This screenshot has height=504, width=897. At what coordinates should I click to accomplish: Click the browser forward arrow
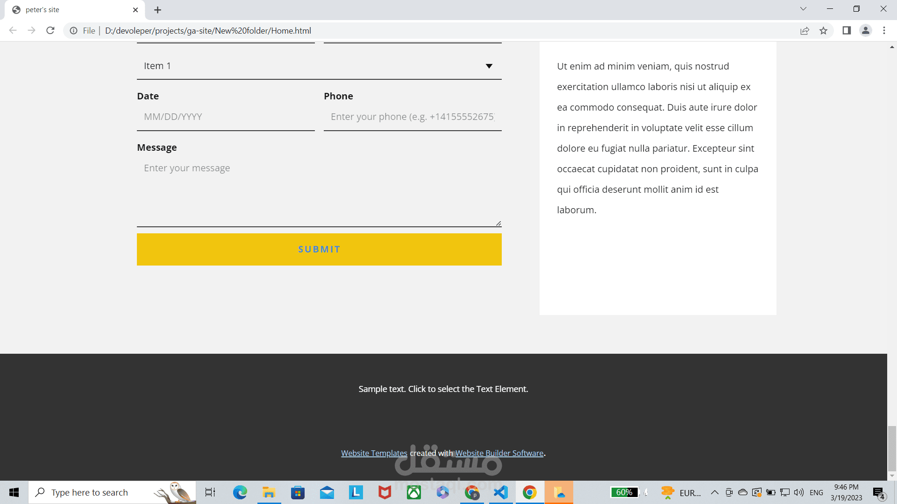pyautogui.click(x=31, y=30)
